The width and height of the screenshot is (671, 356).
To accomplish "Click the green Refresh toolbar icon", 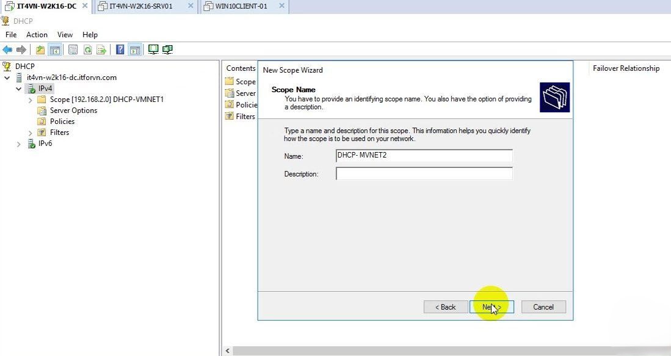I will pos(87,50).
